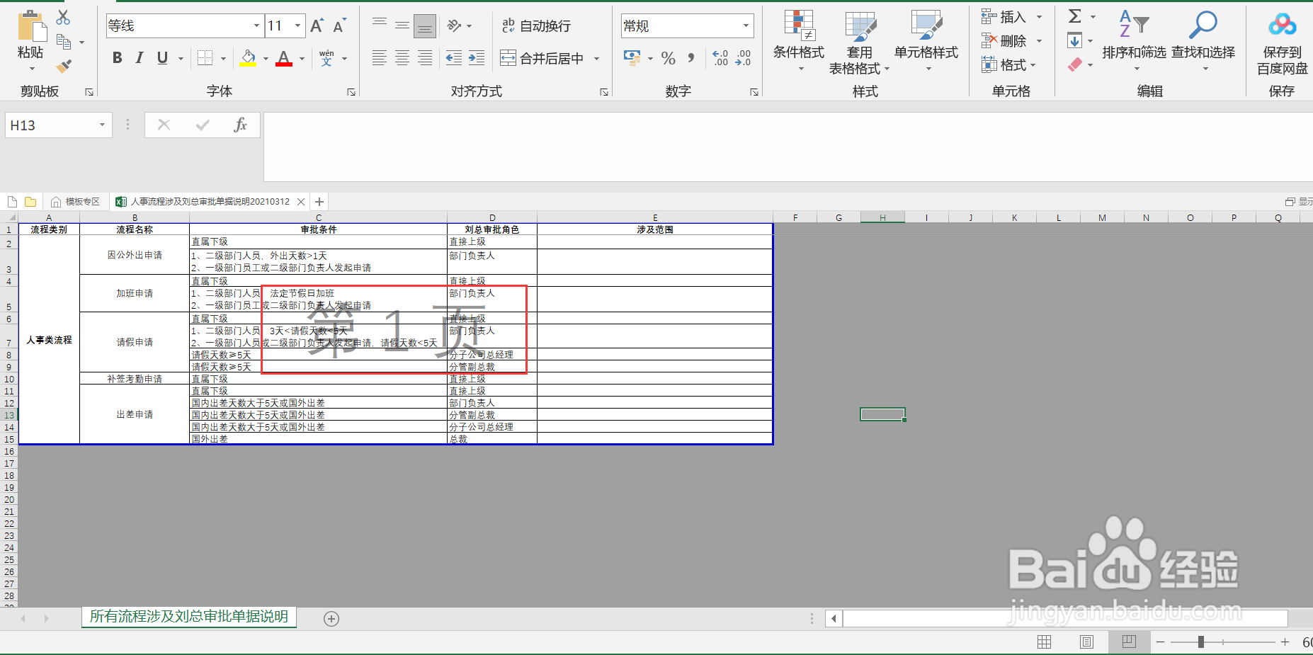The width and height of the screenshot is (1313, 655).
Task: Cut selection with scissors icon
Action: [64, 17]
